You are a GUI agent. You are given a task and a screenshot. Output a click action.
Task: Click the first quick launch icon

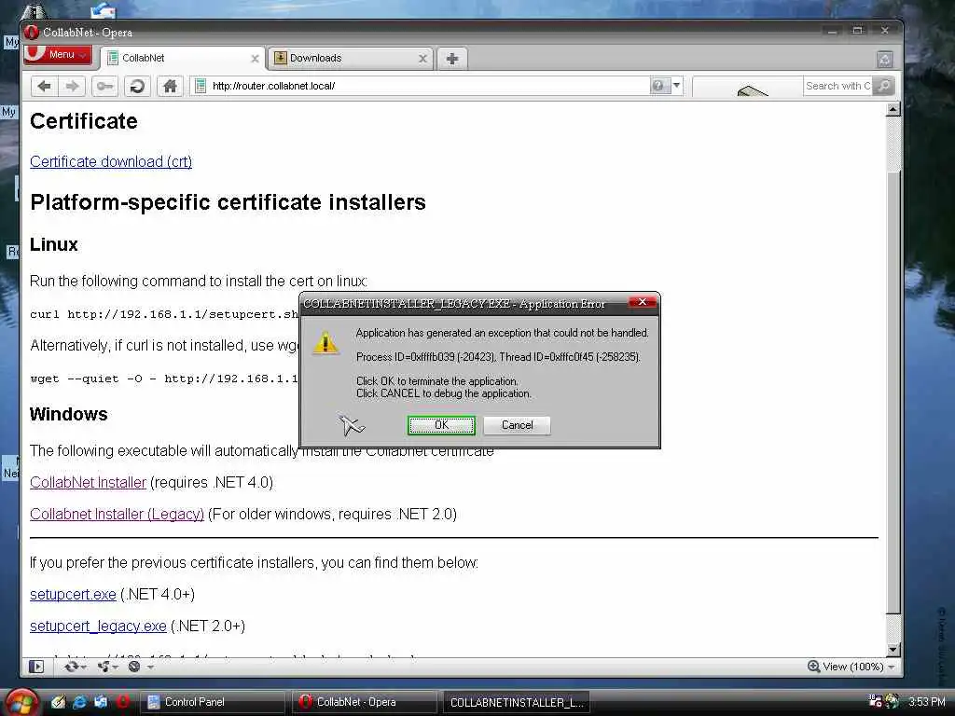[x=58, y=702]
